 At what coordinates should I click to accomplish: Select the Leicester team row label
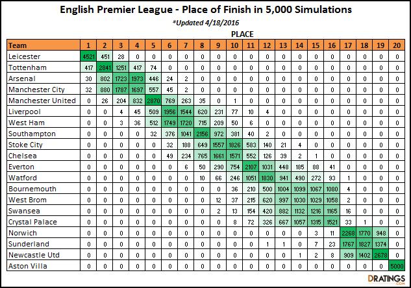tap(24, 56)
